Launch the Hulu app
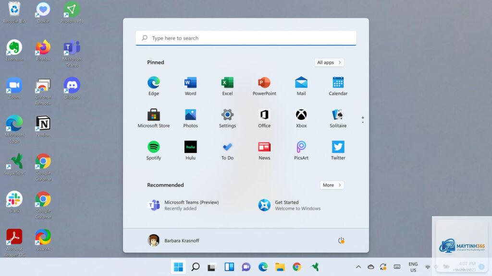The image size is (492, 276). click(190, 150)
